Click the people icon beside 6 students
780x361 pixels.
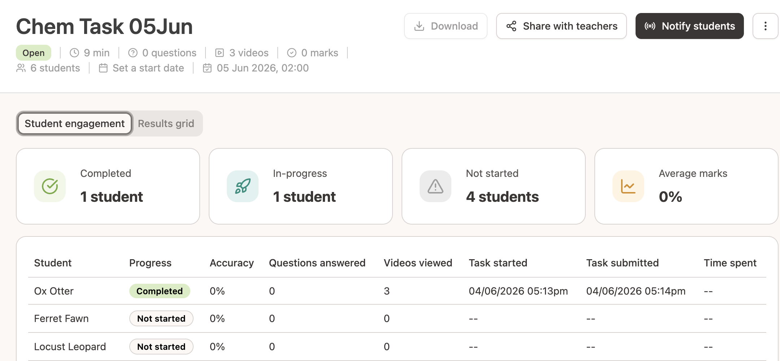[21, 68]
